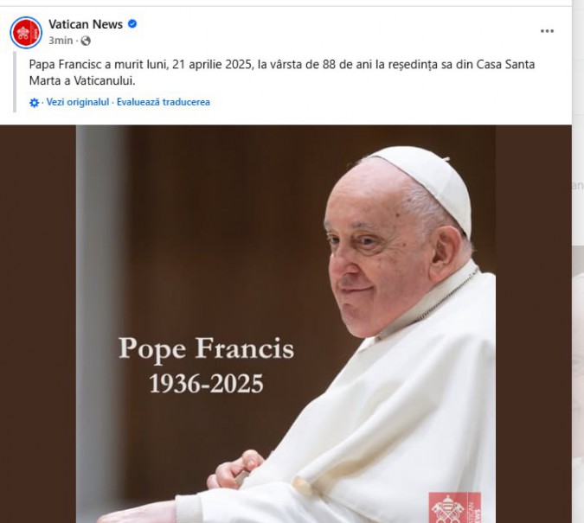The image size is (584, 523).
Task: Open the post's 3min timestamp link
Action: tap(61, 41)
